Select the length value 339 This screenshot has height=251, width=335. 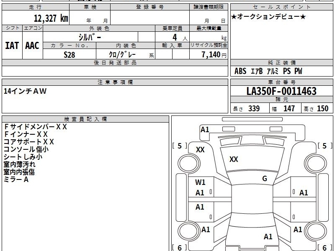pos(254,109)
